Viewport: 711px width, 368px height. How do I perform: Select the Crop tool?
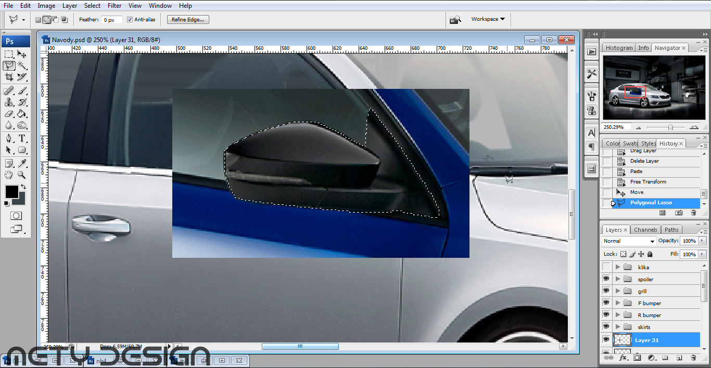click(x=9, y=77)
